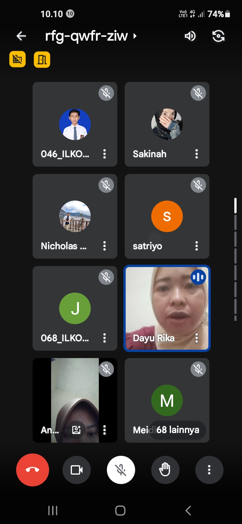The width and height of the screenshot is (242, 524).
Task: Open three-dot menu on satriyo tile
Action: (x=197, y=246)
